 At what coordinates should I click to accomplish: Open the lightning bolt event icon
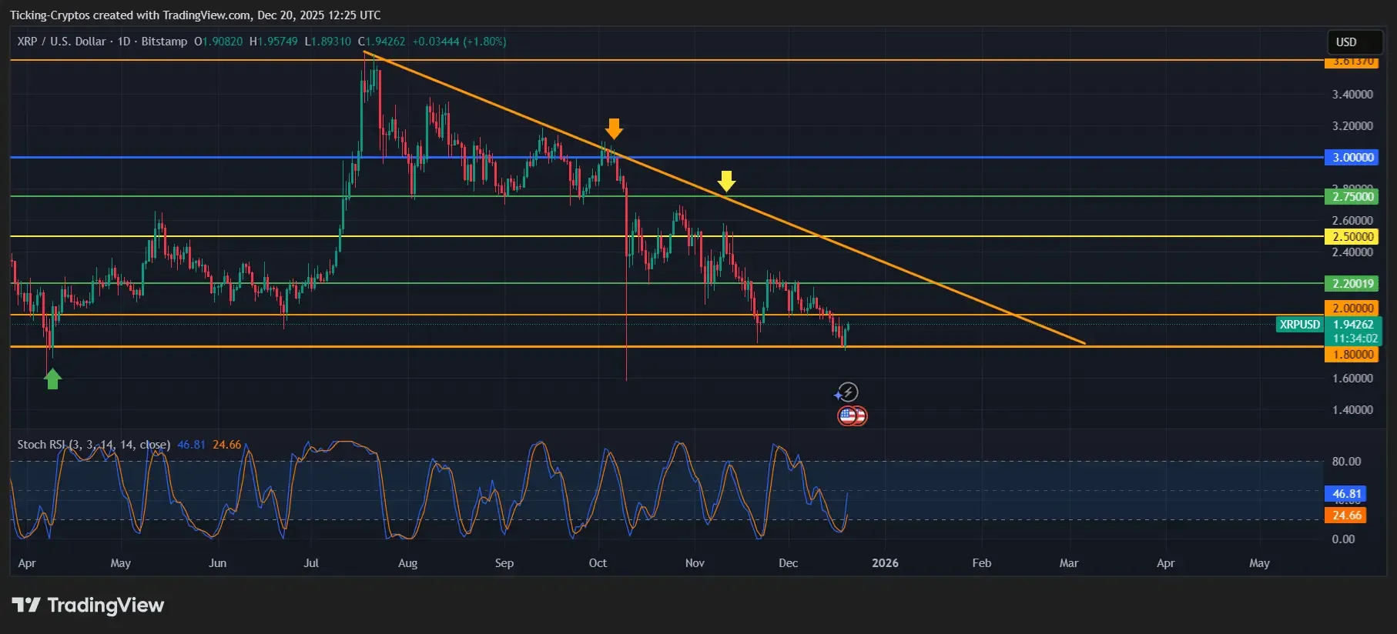pos(847,392)
